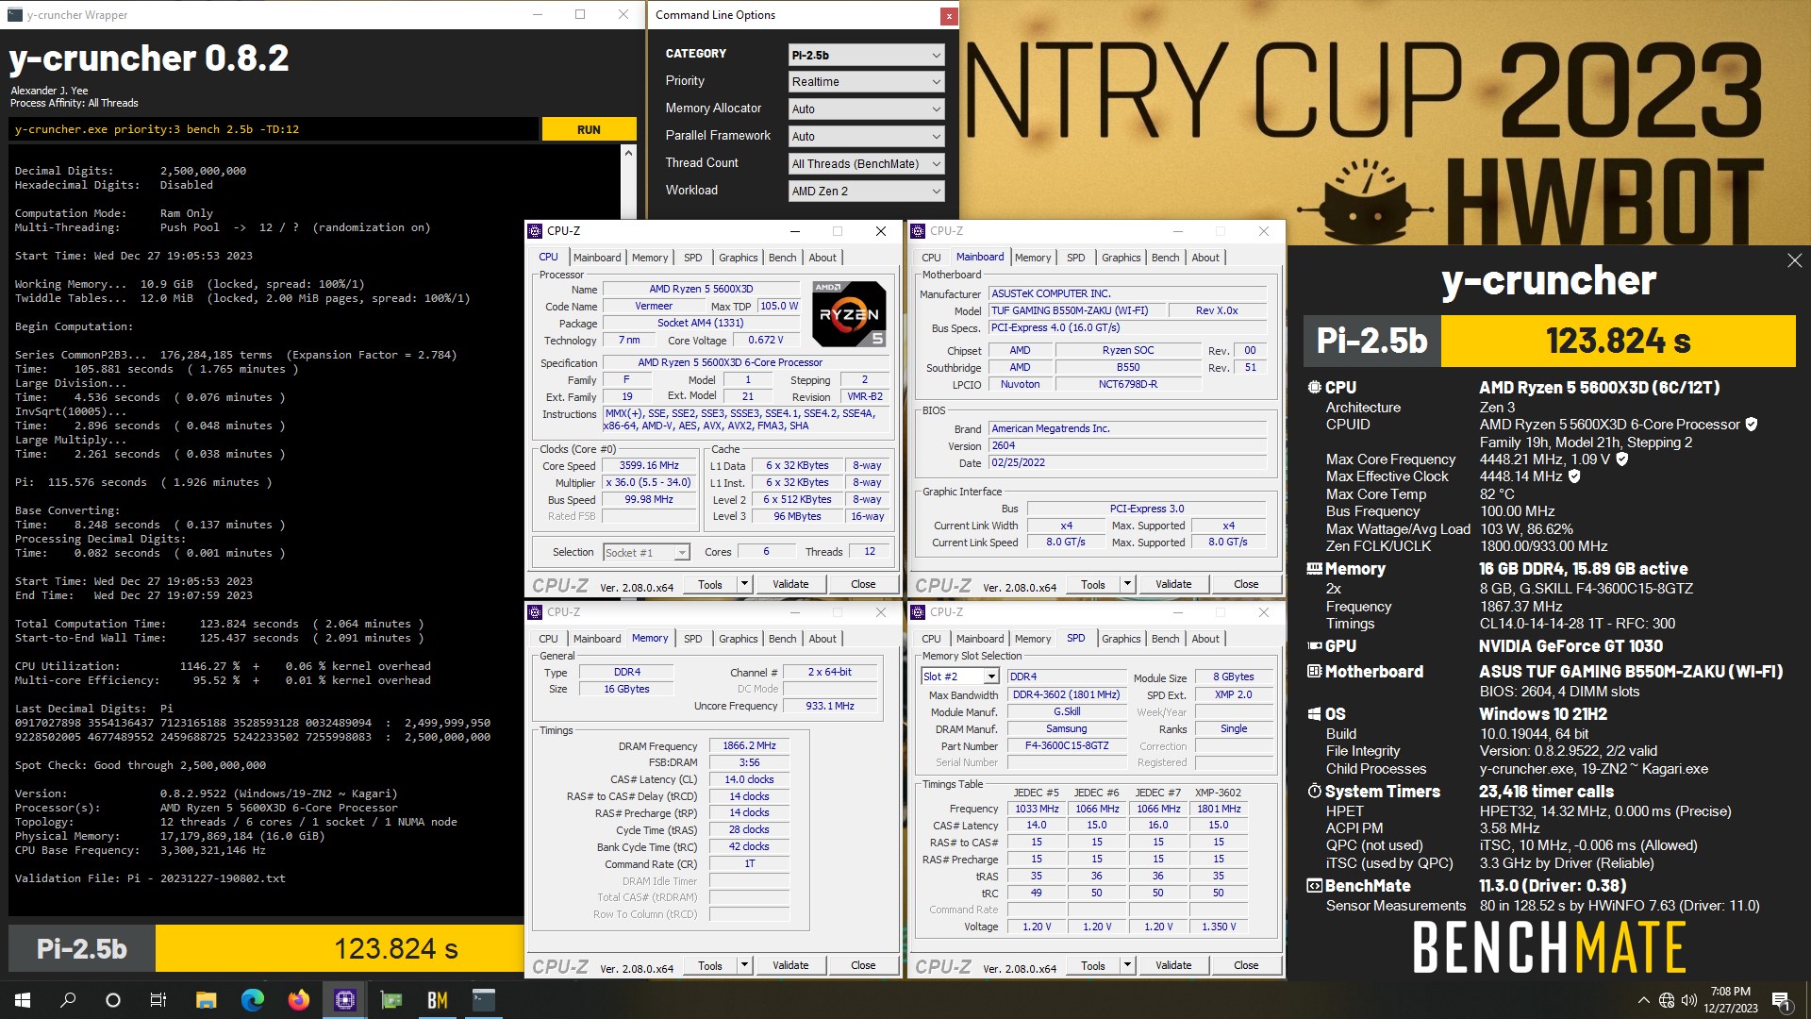
Task: Open the Thread Count dropdown
Action: (x=866, y=164)
